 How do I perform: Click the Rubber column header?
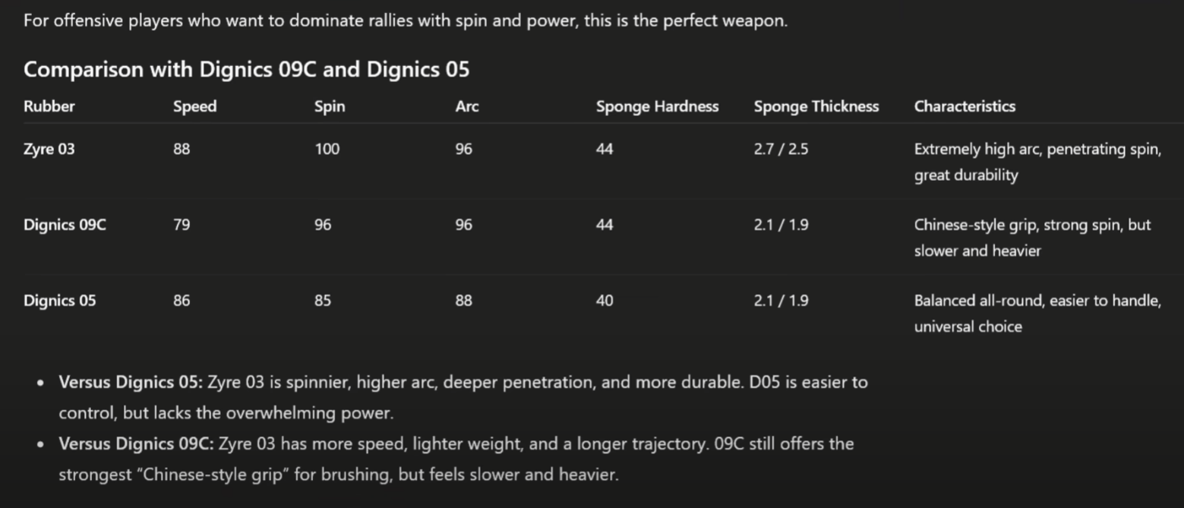49,106
